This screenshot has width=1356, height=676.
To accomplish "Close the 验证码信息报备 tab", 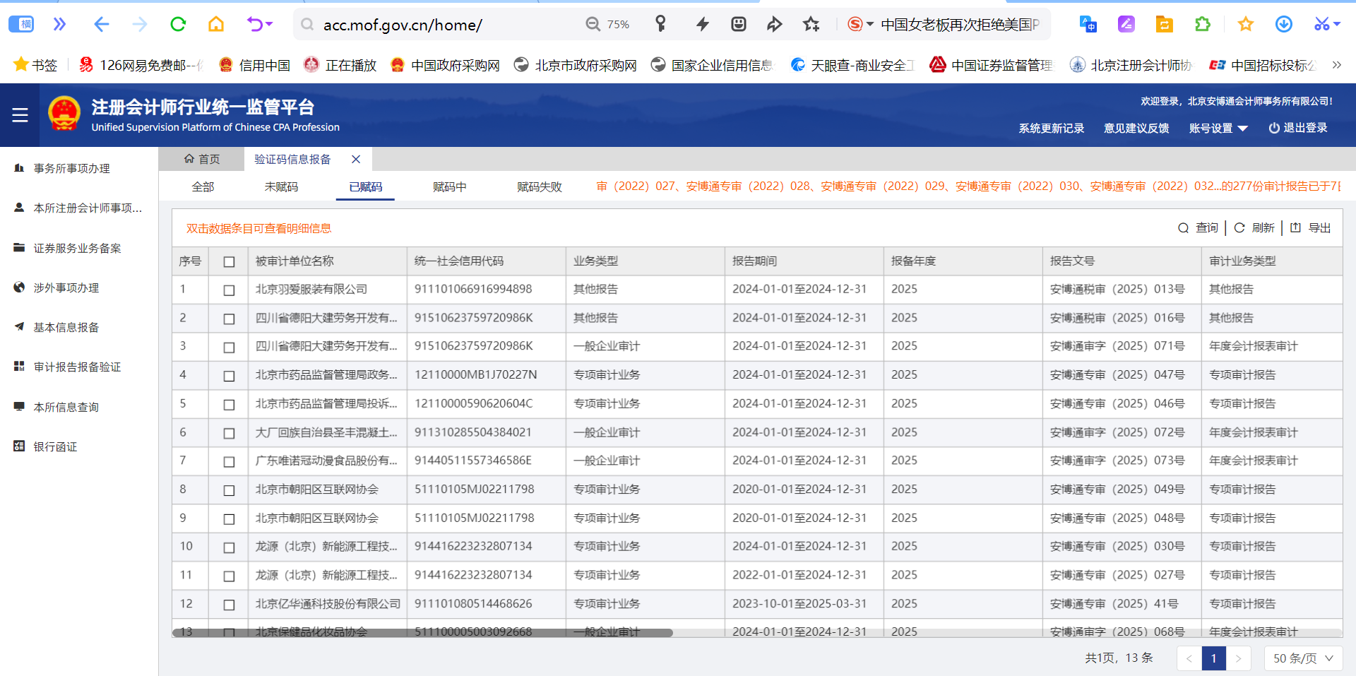I will [356, 160].
